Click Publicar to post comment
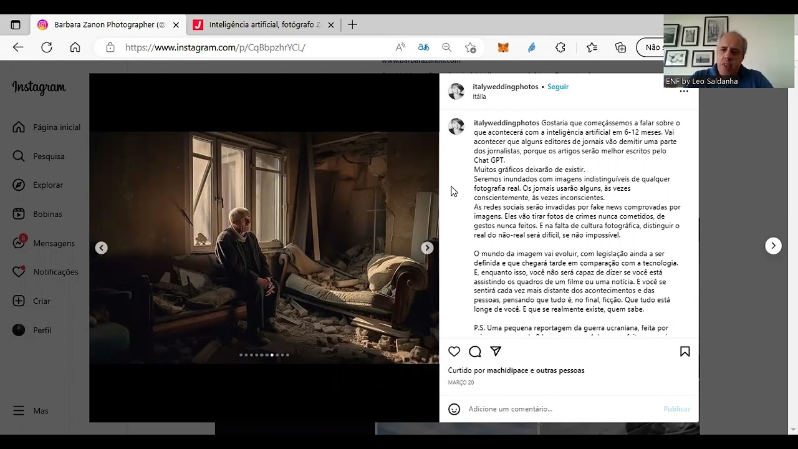Viewport: 798px width, 449px height. click(676, 409)
